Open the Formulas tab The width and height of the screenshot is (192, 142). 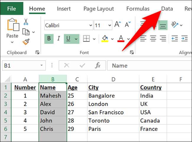[138, 9]
